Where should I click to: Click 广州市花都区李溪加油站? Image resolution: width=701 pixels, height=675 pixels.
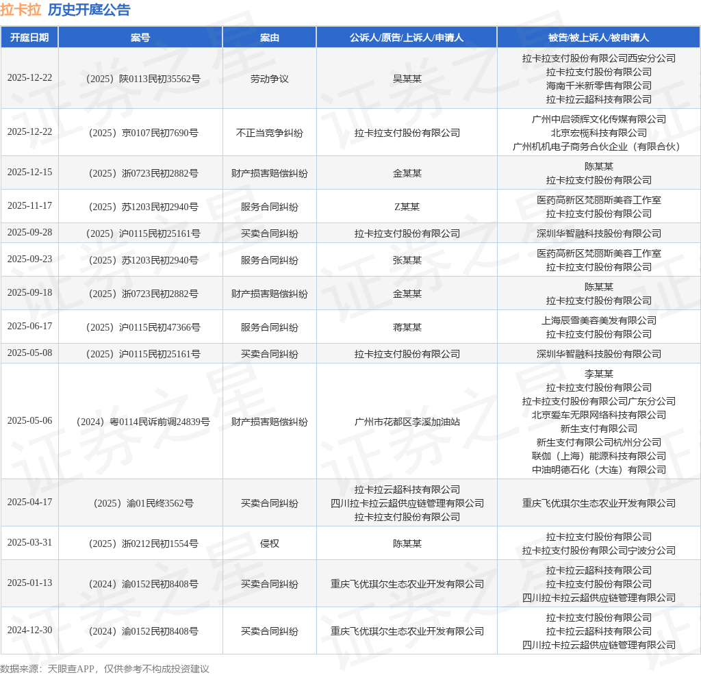[407, 422]
